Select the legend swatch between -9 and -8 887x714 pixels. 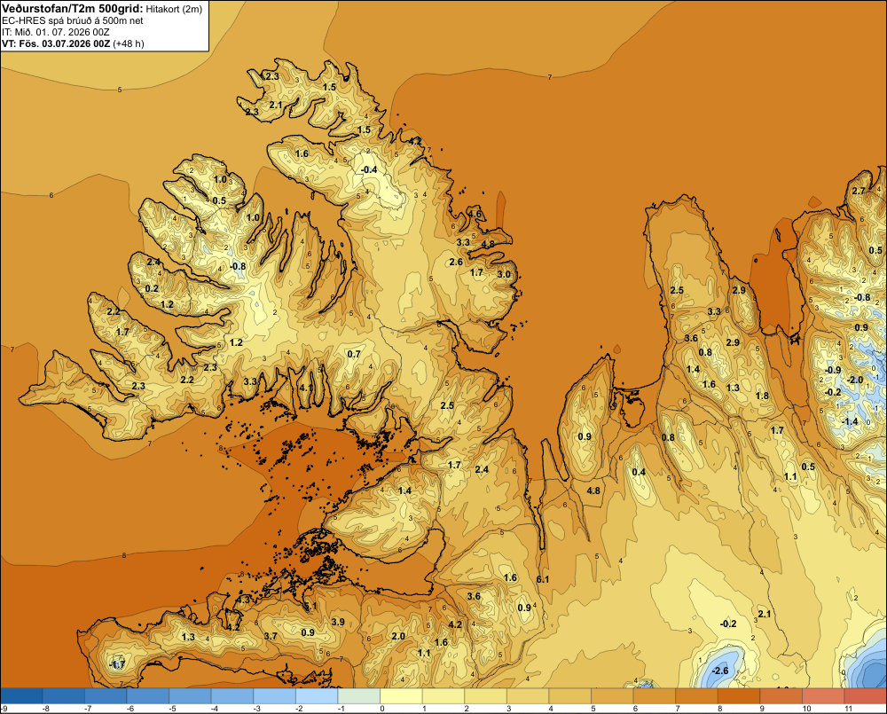(x=21, y=696)
